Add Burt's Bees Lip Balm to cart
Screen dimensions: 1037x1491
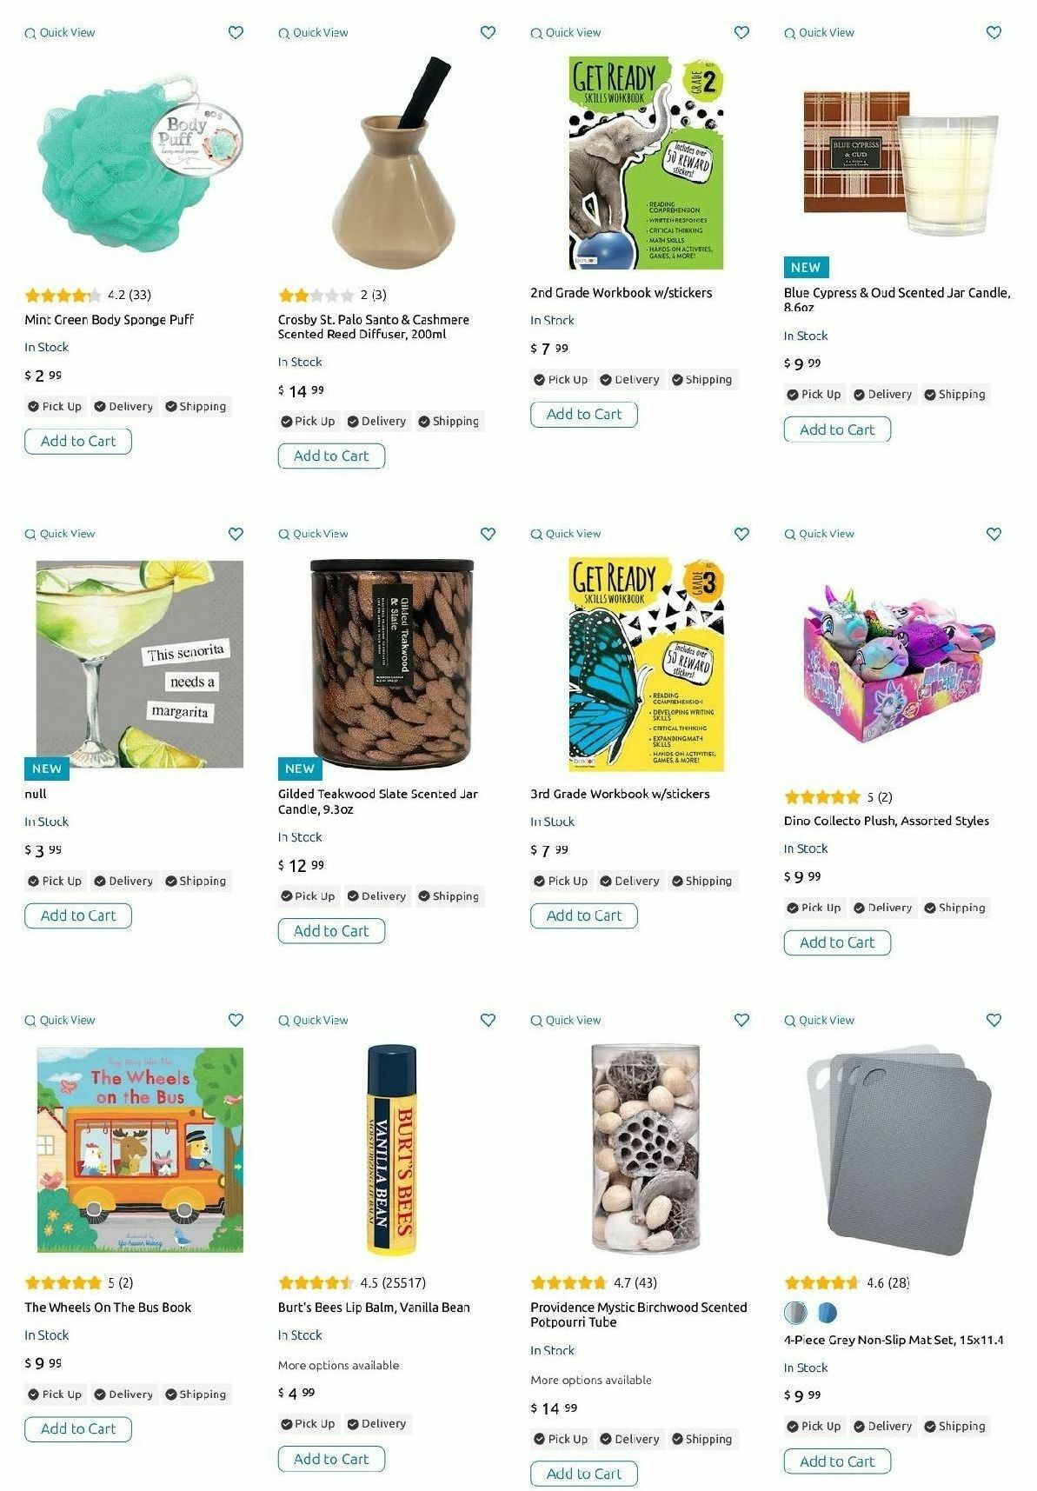point(331,1459)
